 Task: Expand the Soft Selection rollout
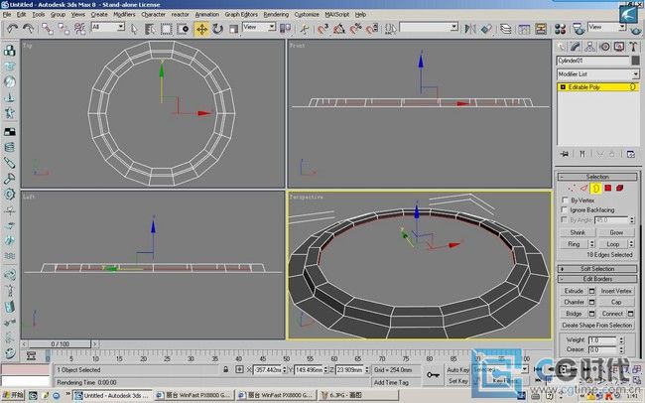pos(597,269)
